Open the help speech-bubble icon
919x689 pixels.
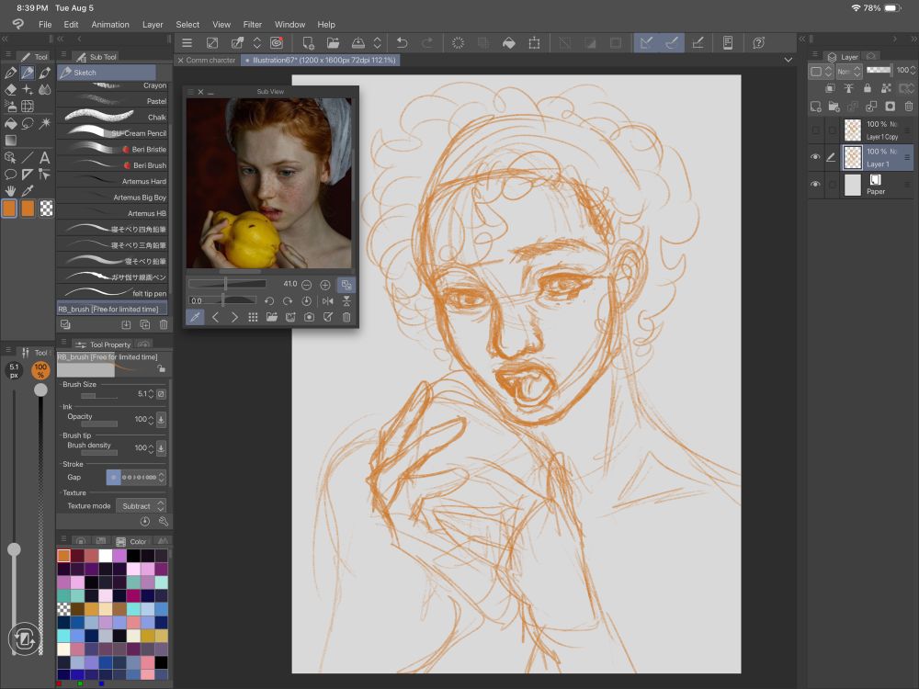pos(758,43)
